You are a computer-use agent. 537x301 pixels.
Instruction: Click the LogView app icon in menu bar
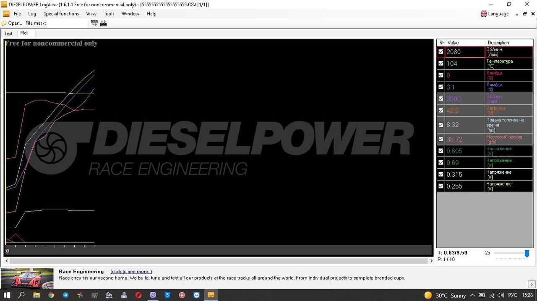coord(6,14)
